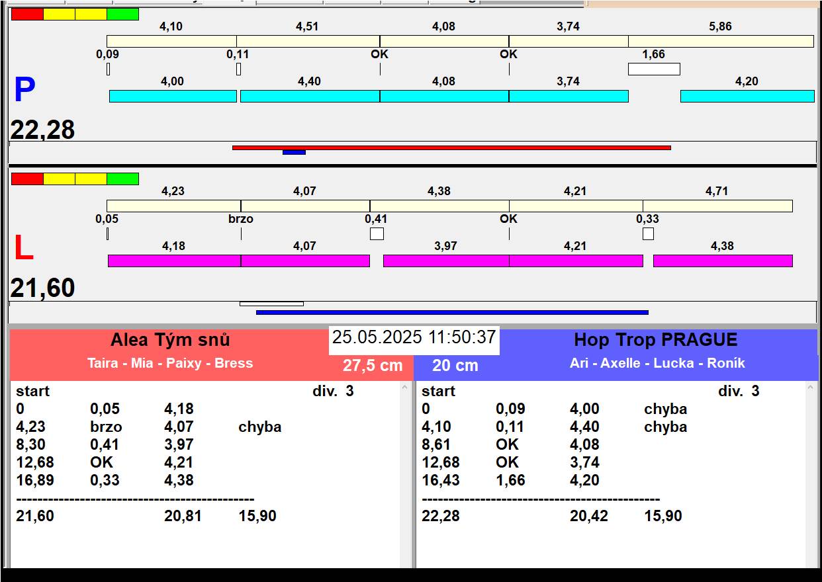Click the 'brzo' label in lane L
The image size is (822, 582).
click(241, 219)
